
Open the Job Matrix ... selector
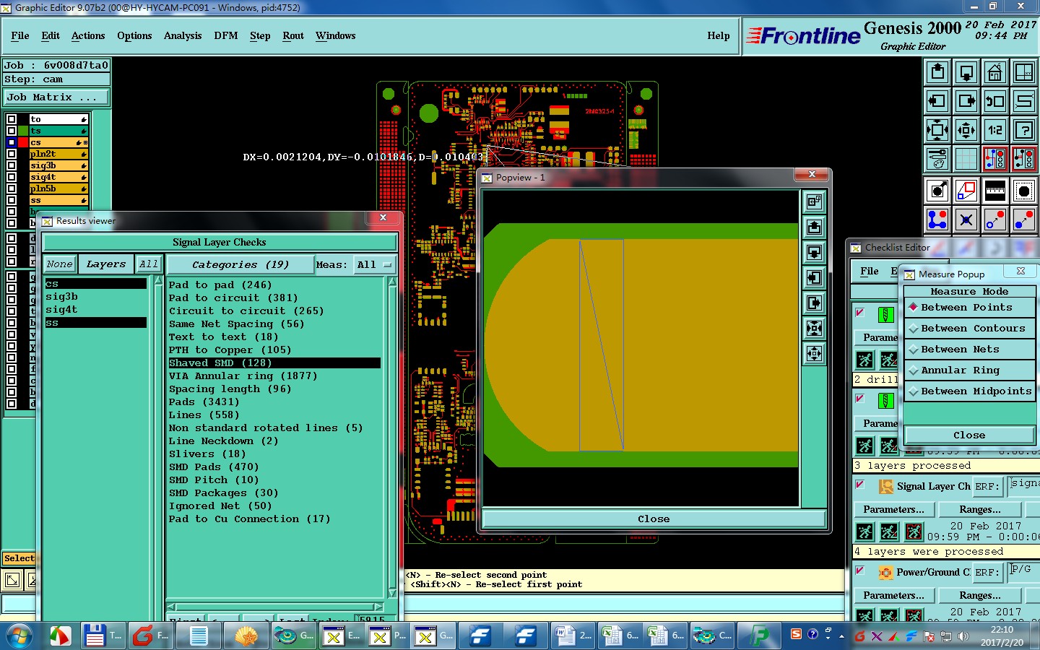click(x=56, y=97)
